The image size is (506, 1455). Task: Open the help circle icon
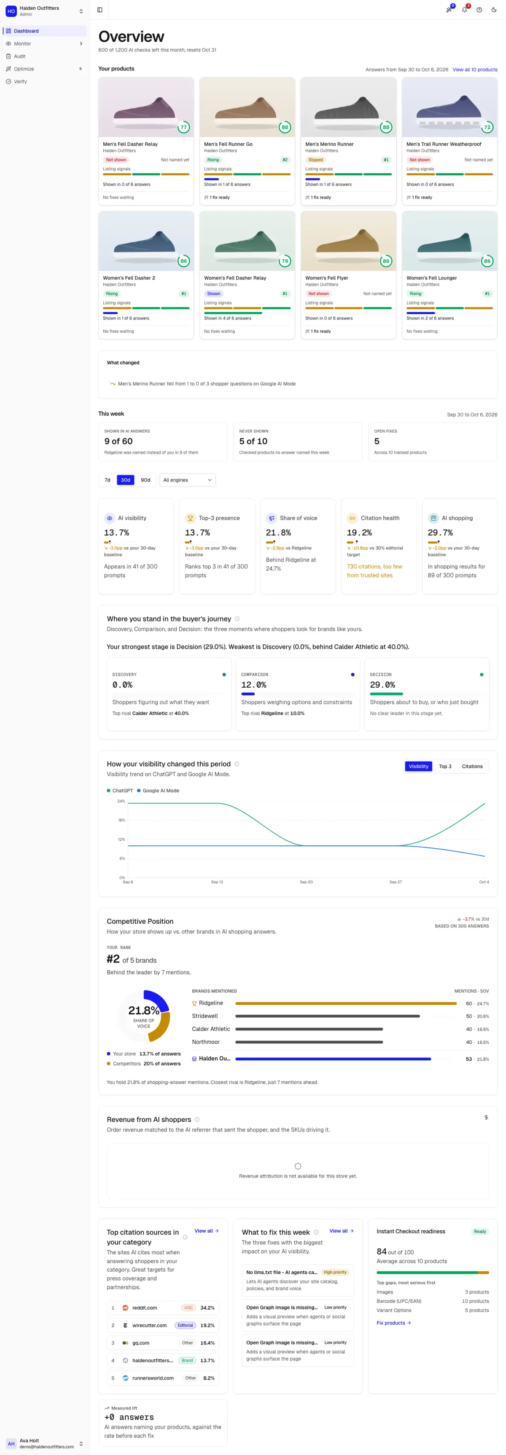479,10
